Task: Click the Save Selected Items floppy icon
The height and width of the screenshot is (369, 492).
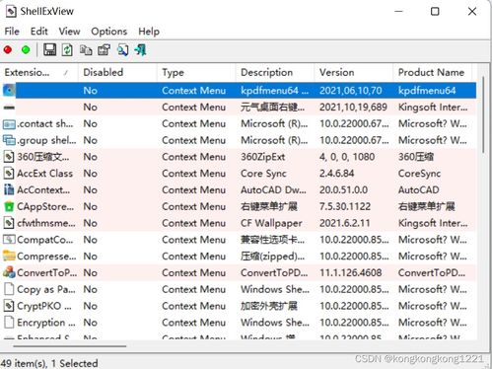Action: tap(50, 50)
